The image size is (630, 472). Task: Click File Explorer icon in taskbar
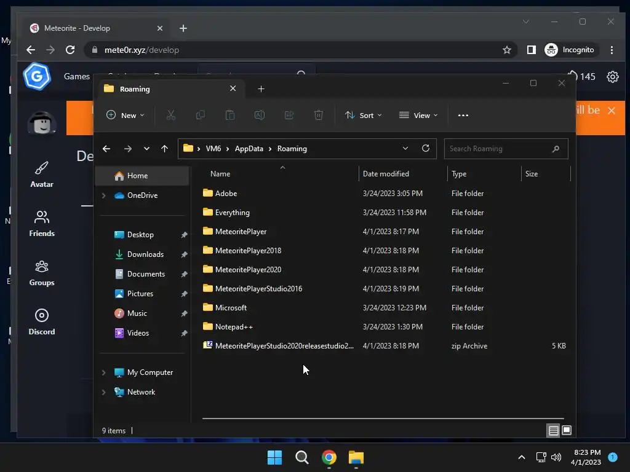click(356, 457)
